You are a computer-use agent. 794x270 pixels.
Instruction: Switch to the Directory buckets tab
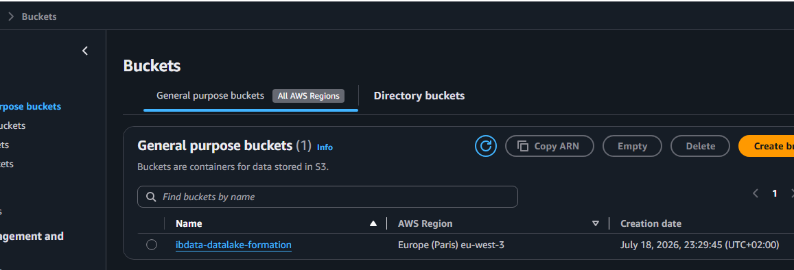tap(419, 95)
